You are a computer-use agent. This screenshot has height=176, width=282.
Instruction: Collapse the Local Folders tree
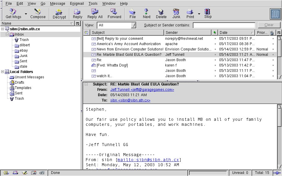[2, 72]
